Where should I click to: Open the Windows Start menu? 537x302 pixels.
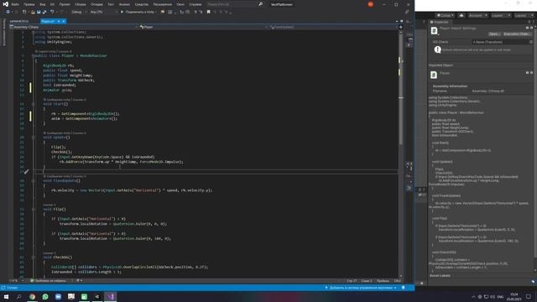pyautogui.click(x=6, y=296)
